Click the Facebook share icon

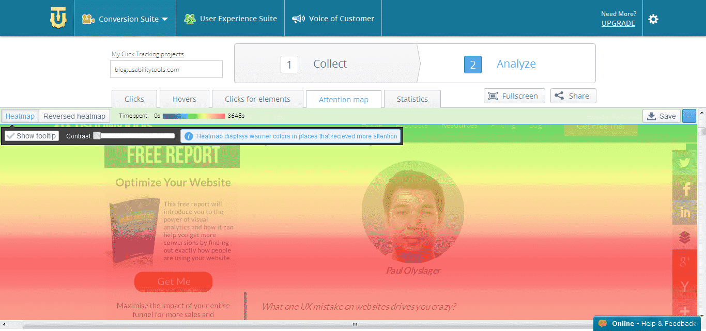click(x=684, y=187)
